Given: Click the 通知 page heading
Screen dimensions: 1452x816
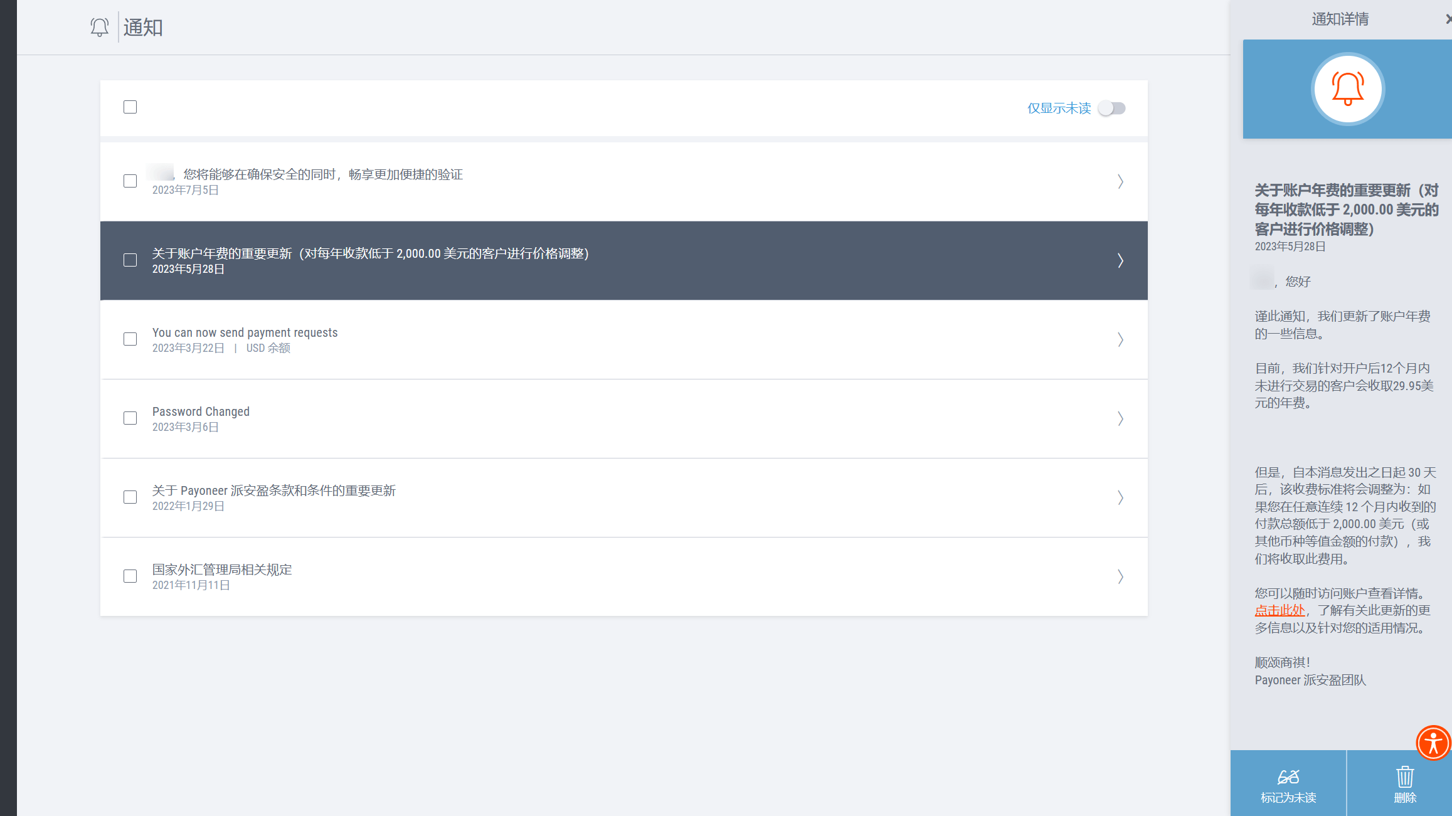Looking at the screenshot, I should point(143,27).
